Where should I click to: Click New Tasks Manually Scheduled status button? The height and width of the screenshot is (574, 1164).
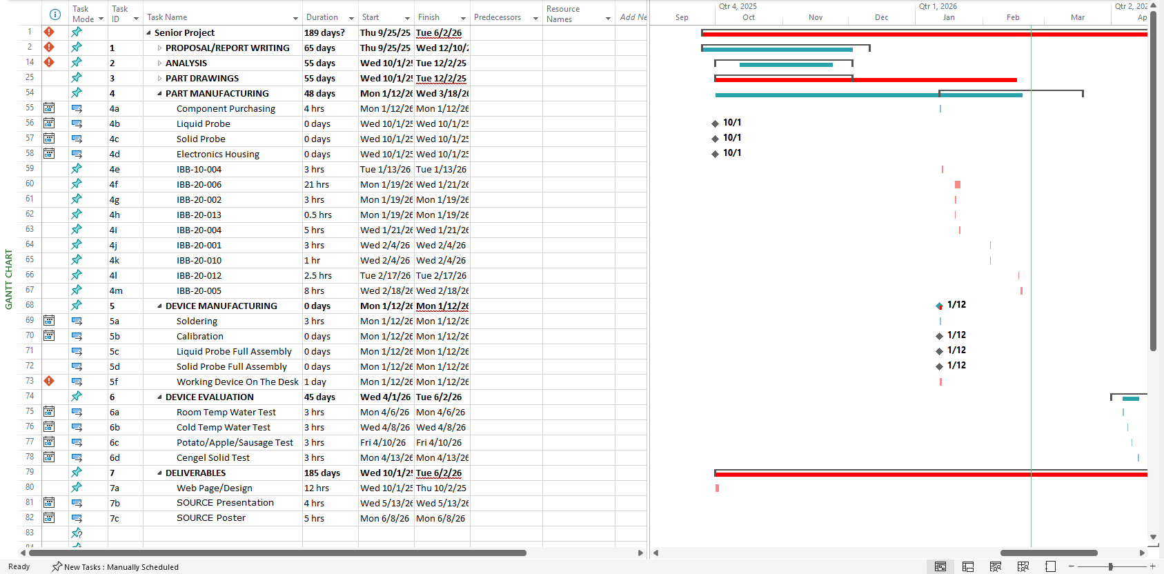(115, 567)
